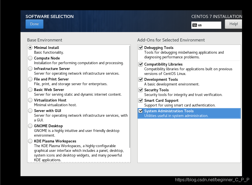This screenshot has height=185, width=252.
Task: Select the KDE Plasma Workspaces radio button
Action: point(30,141)
